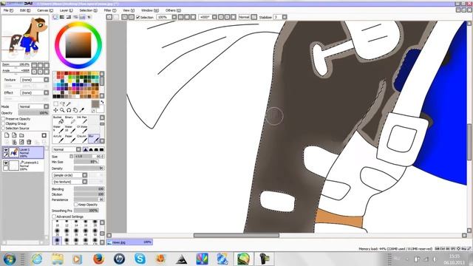Select the Lasso tool
Image resolution: width=473 pixels, height=266 pixels.
[62, 103]
